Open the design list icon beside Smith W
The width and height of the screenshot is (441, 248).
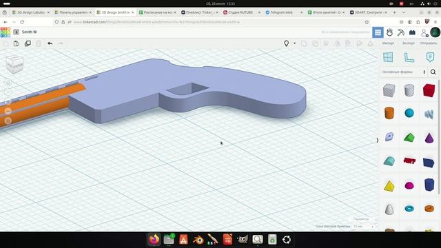click(16, 32)
